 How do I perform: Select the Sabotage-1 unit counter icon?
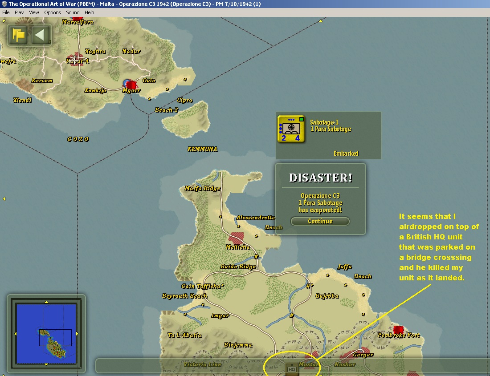click(291, 129)
